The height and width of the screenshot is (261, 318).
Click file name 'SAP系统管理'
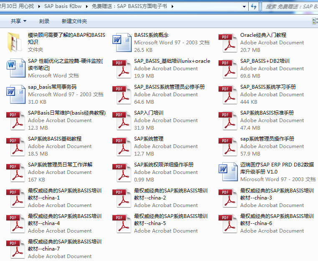149,139
